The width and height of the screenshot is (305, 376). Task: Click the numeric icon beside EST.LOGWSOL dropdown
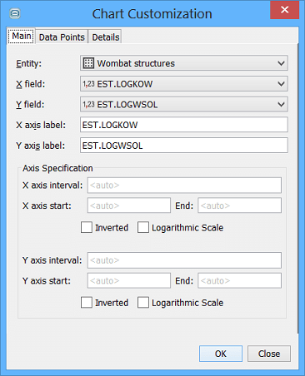(88, 104)
